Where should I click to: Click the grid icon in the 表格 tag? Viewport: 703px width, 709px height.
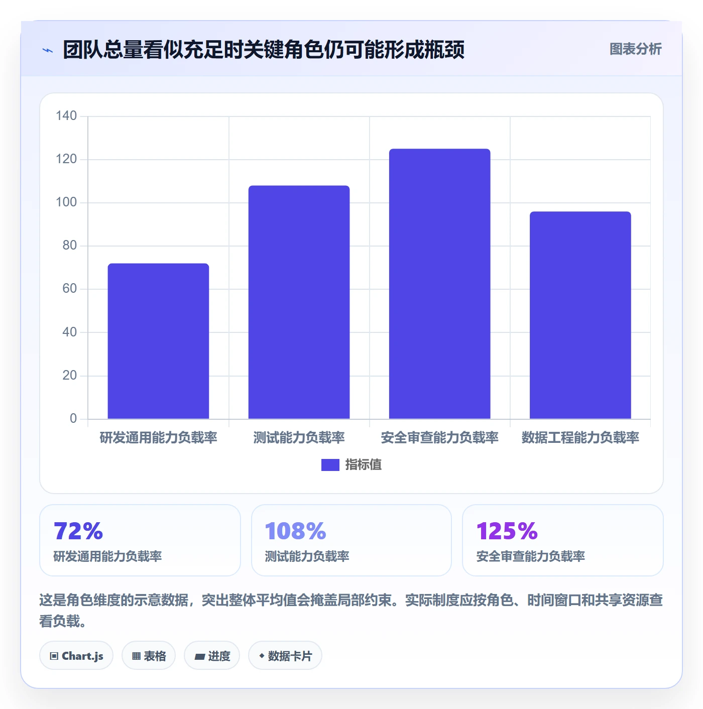click(x=136, y=656)
